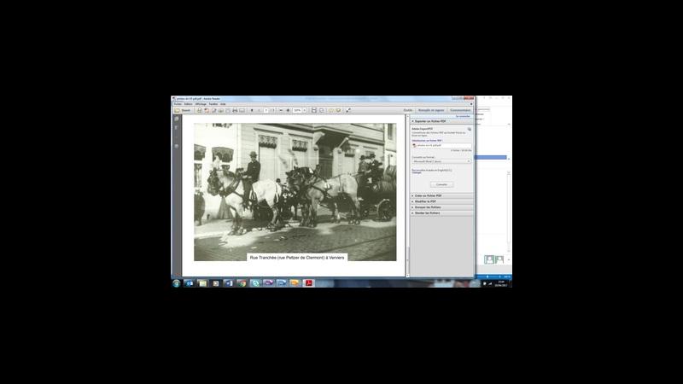This screenshot has width=683, height=384.
Task: Click the Changer language link
Action: click(x=417, y=173)
